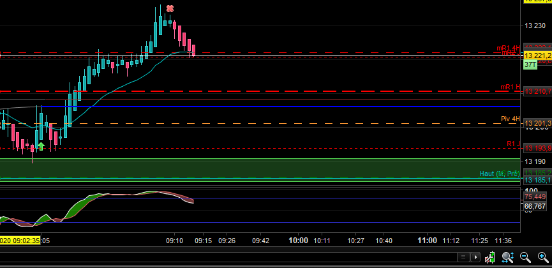Image resolution: width=552 pixels, height=268 pixels.
Task: Click the 13 230 price axis label
Action: (535, 26)
